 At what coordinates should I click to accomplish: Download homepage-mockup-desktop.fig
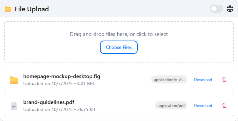[203, 80]
